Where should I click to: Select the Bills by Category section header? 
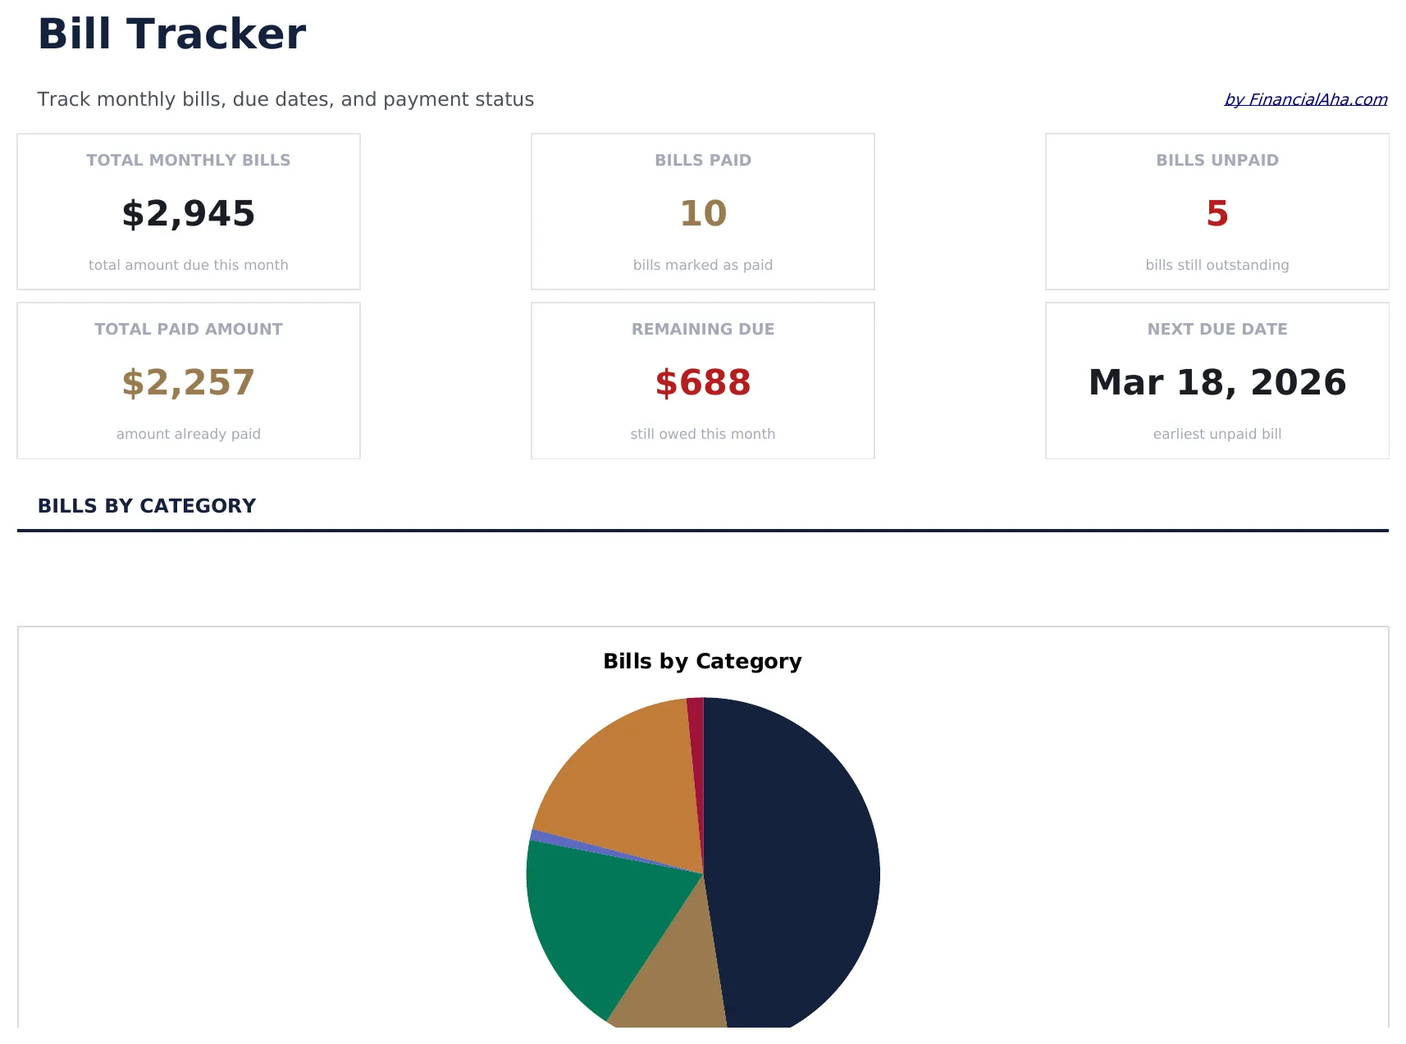147,505
